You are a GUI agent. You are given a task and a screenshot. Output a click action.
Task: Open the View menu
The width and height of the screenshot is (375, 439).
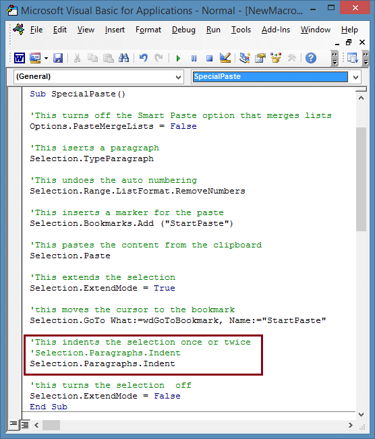[86, 30]
